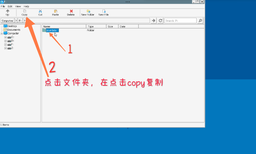Image resolution: width=256 pixels, height=154 pixels.
Task: Select the Cut scissors icon
Action: point(40,11)
